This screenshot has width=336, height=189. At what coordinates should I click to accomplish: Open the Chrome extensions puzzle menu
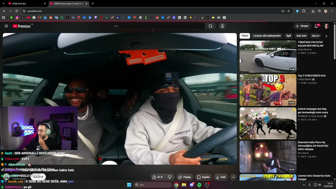(x=304, y=11)
